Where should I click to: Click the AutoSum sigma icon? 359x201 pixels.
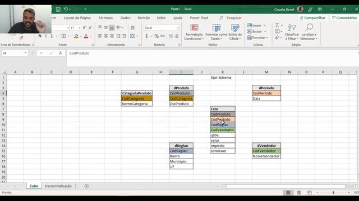pyautogui.click(x=277, y=25)
